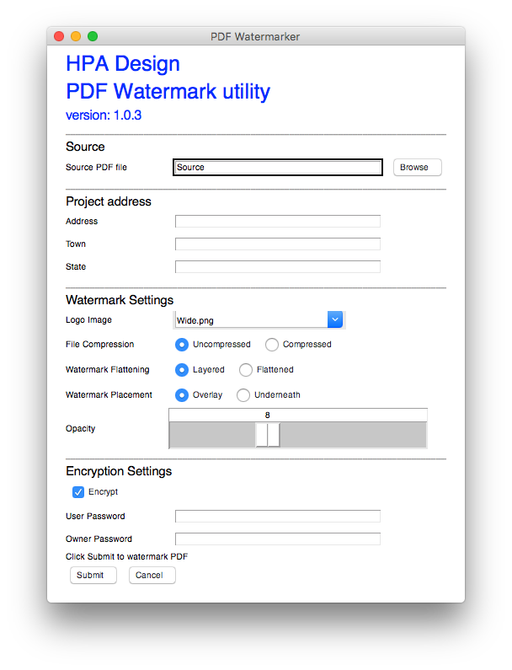
Task: Click the Town input field
Action: coord(278,244)
